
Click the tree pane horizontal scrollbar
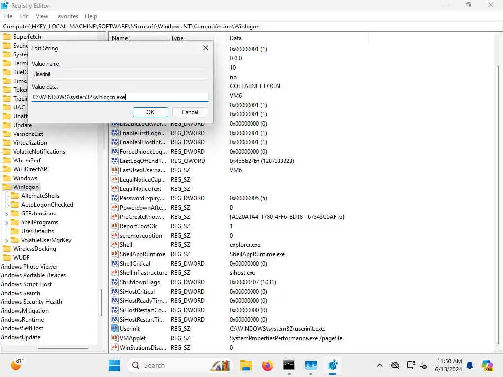coord(63,348)
